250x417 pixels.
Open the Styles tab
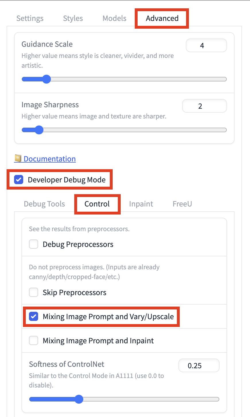pyautogui.click(x=73, y=18)
